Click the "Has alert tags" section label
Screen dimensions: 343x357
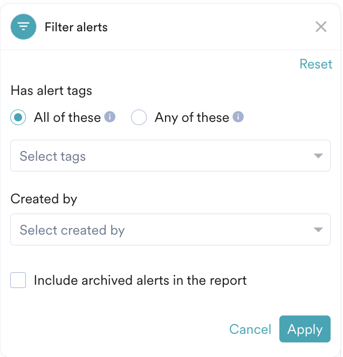pyautogui.click(x=51, y=91)
